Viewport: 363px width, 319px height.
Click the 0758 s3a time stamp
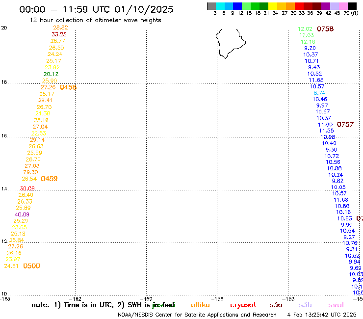tap(325, 29)
